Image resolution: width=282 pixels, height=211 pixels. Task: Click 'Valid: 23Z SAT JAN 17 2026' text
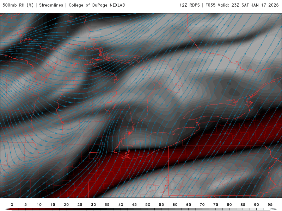pyautogui.click(x=248, y=5)
